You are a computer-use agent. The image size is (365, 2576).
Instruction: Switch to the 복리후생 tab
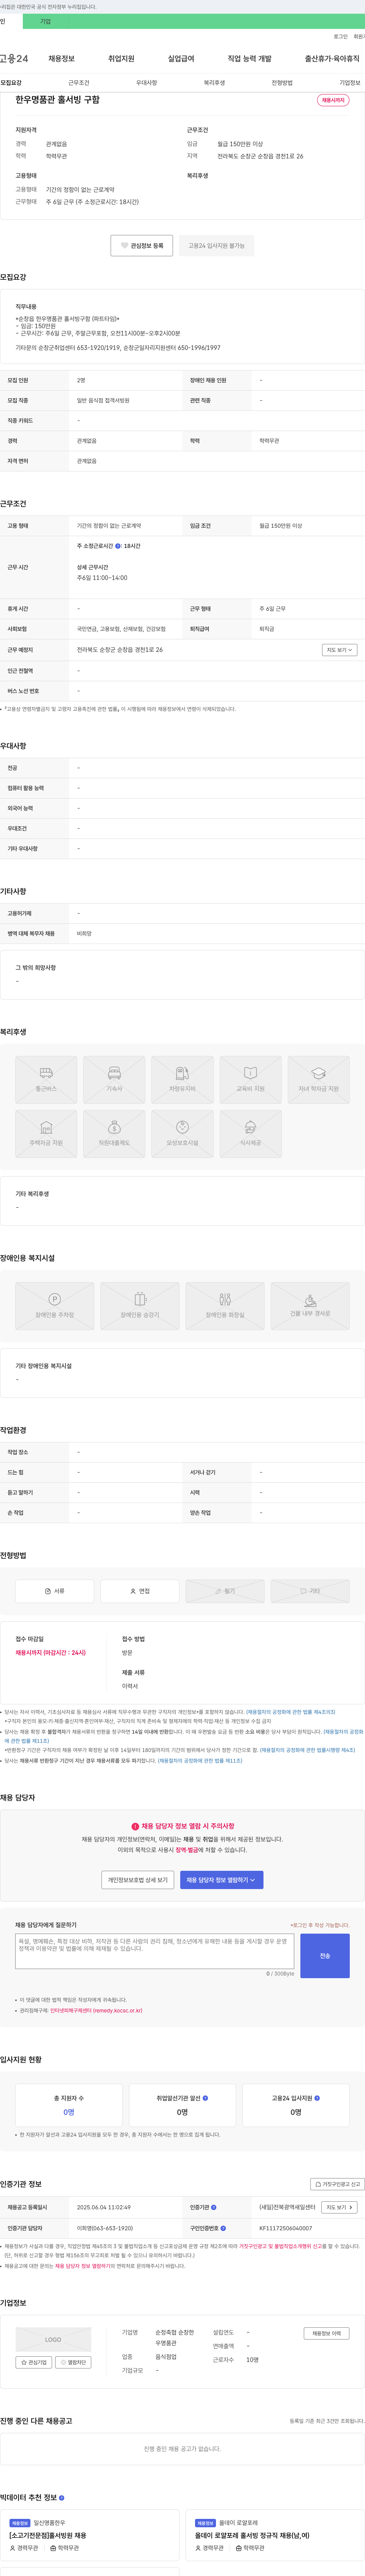[x=214, y=83]
